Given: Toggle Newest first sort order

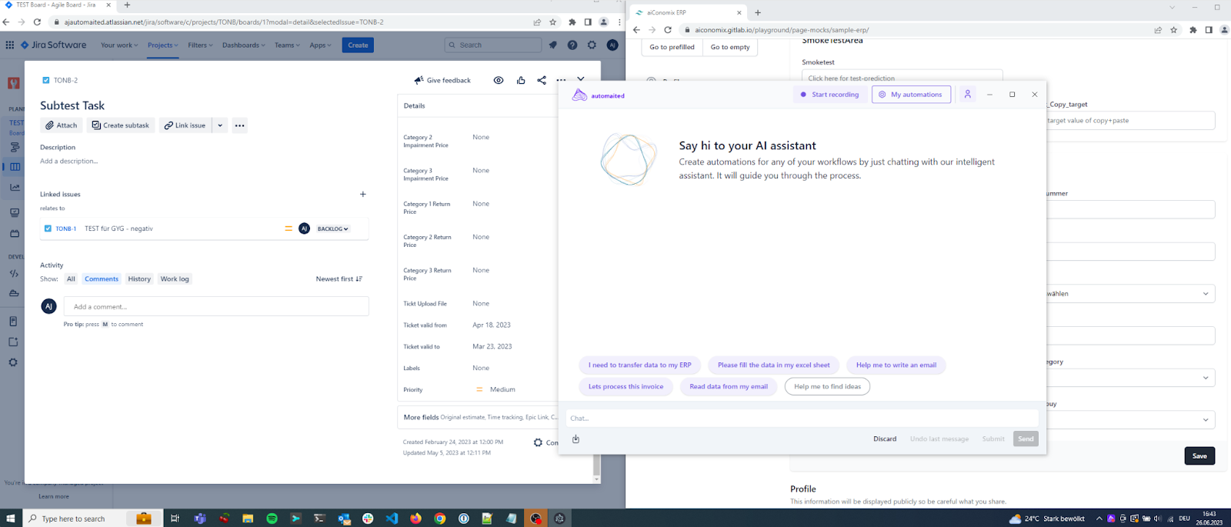Looking at the screenshot, I should point(339,279).
